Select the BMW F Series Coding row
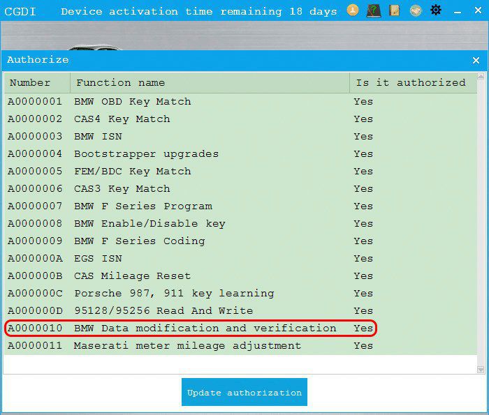 point(240,241)
